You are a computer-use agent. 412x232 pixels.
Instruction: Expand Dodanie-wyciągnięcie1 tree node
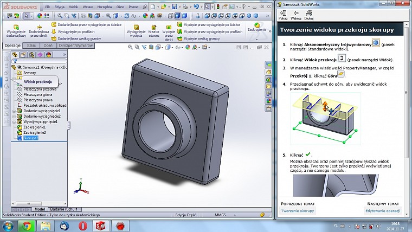click(14, 111)
